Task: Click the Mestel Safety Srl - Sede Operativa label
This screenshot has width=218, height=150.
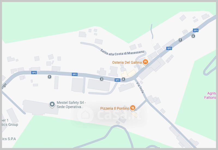Action: (71, 105)
